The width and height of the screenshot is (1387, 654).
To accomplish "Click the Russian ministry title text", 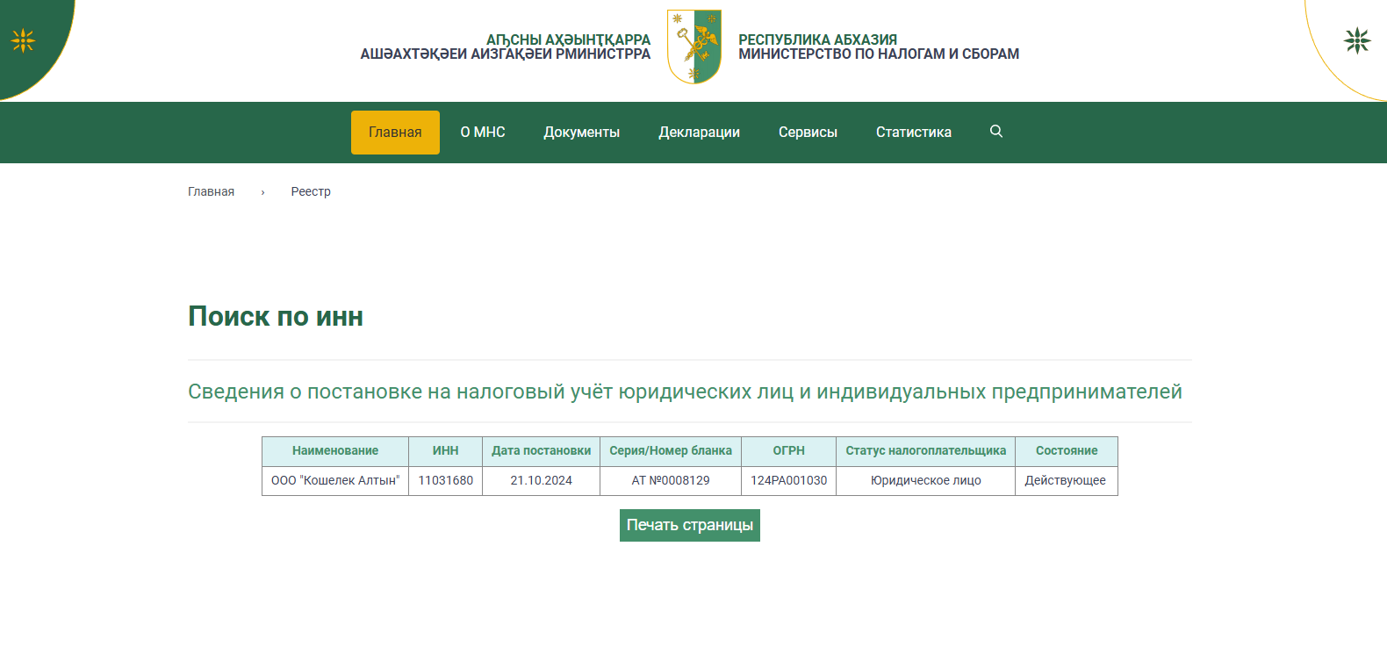I will [x=878, y=47].
